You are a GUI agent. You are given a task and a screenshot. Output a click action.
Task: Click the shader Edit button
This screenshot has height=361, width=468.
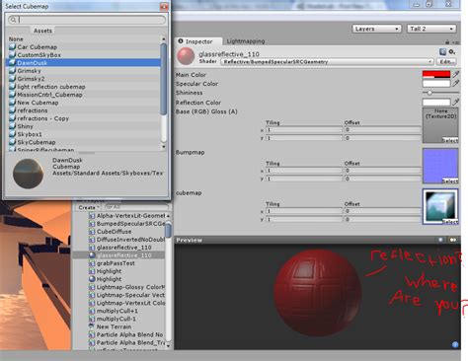pos(446,62)
